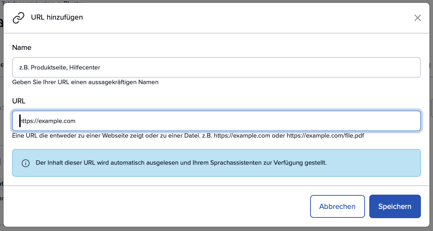Save the URL with Speichern button
Screen dimensions: 433x231
coord(395,206)
